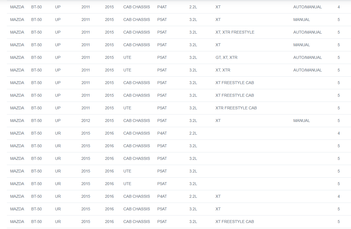Click "2011" in the XTR FREESTYLE CAB row

coord(86,108)
